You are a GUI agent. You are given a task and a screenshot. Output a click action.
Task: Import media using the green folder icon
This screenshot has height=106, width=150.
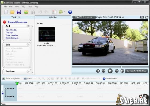click(26, 12)
